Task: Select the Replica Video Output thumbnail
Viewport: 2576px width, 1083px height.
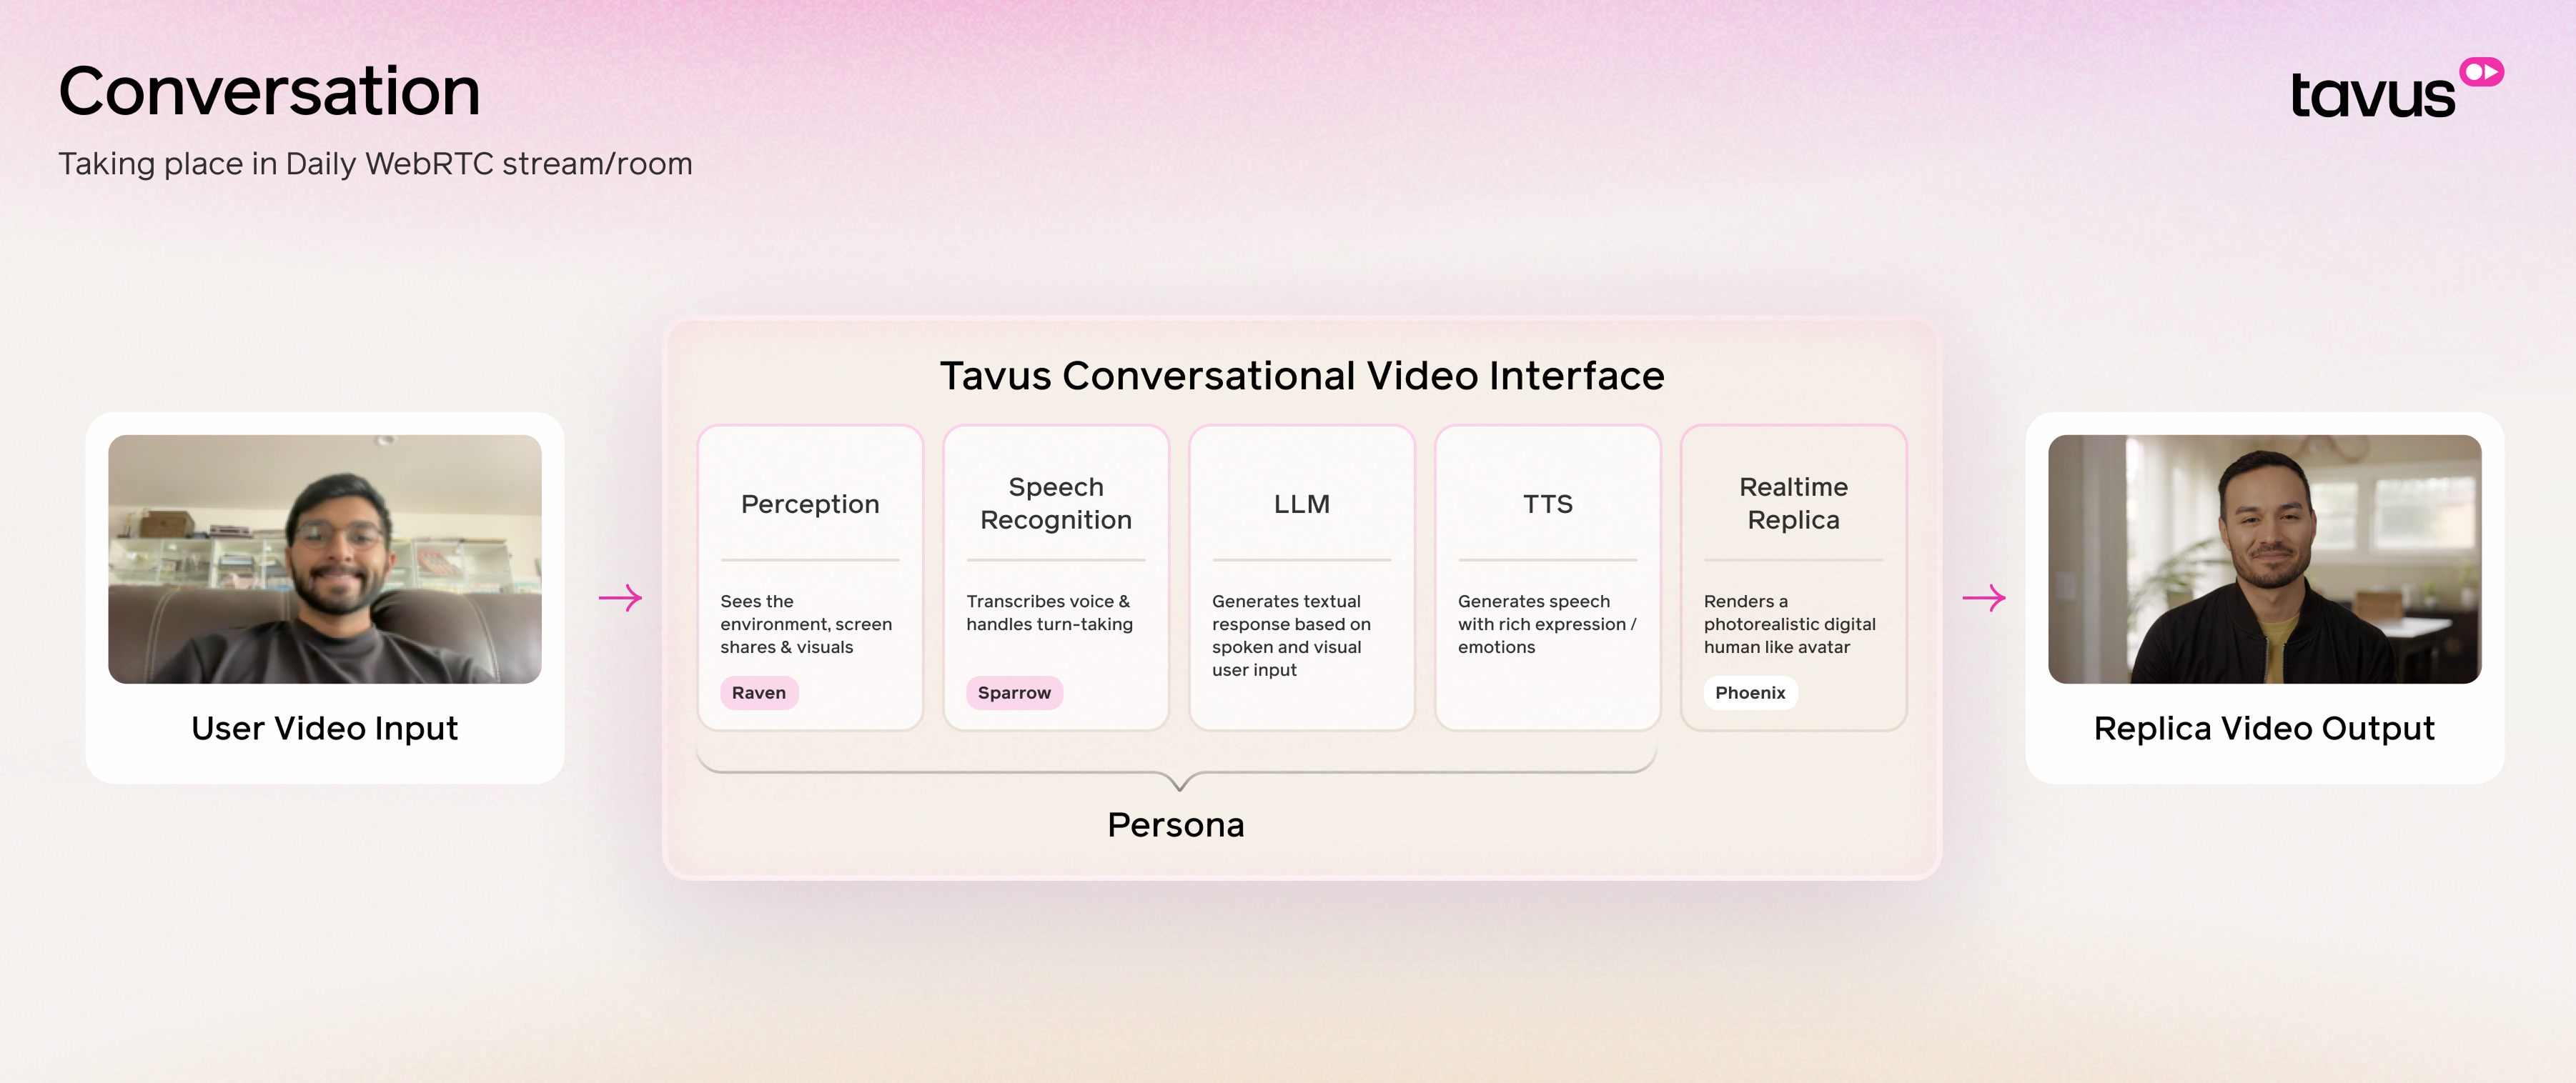Action: pos(2264,559)
